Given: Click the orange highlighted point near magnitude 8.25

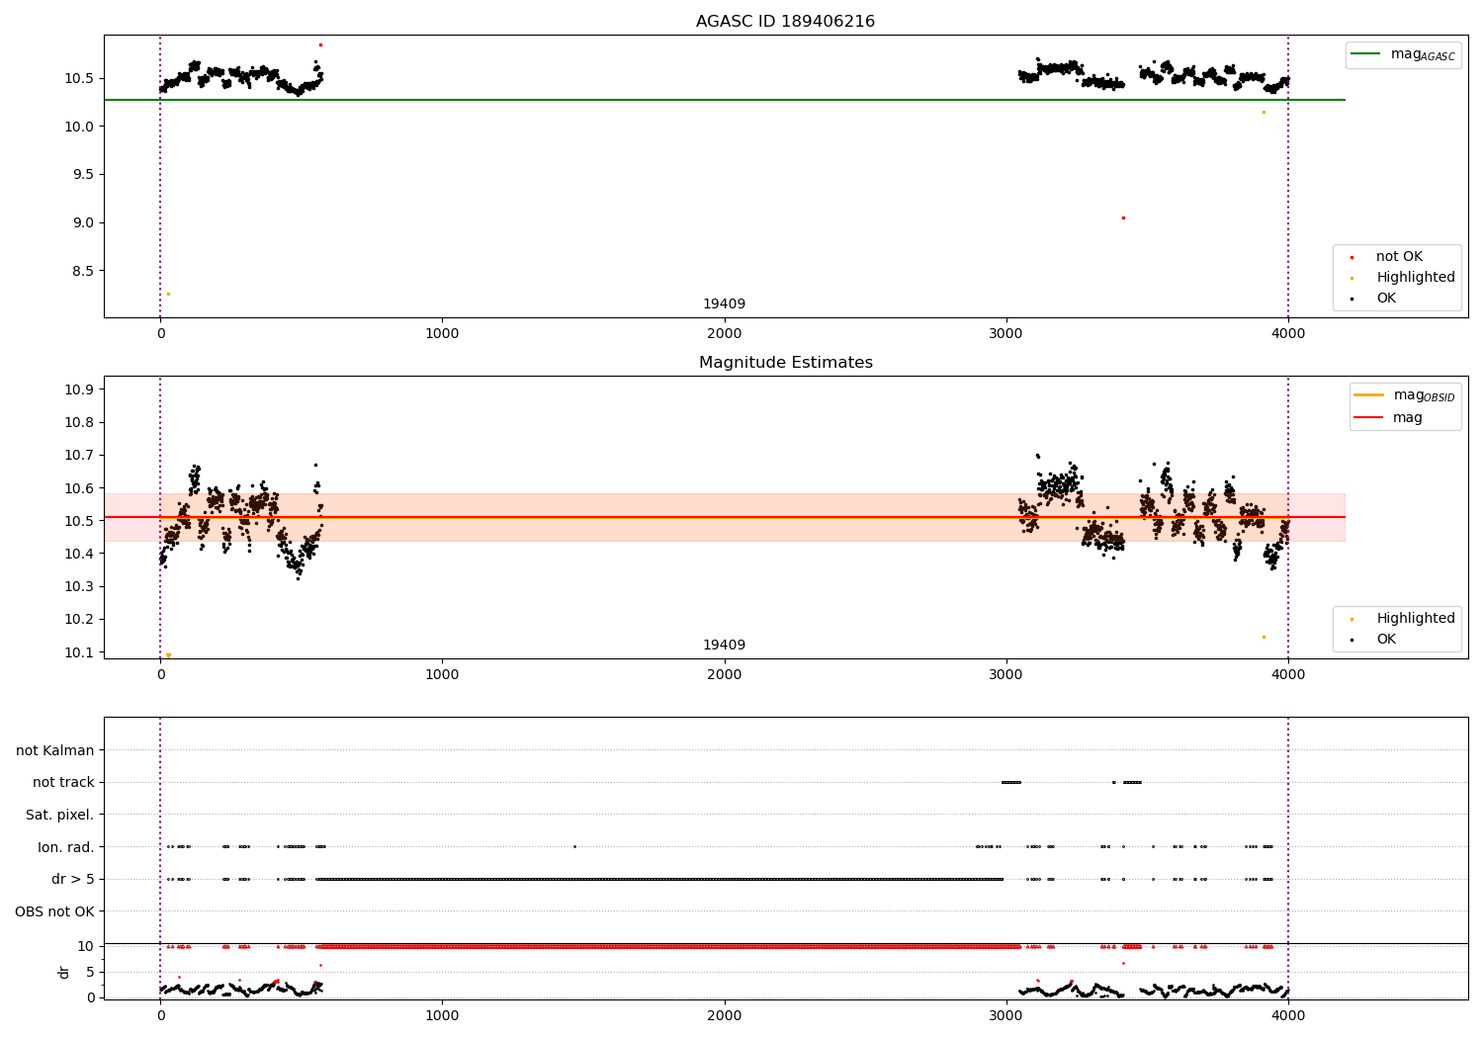Looking at the screenshot, I should pos(168,294).
